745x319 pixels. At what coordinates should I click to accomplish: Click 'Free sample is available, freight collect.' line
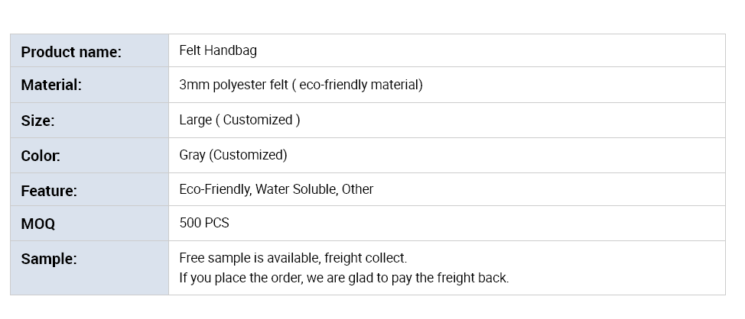(x=293, y=258)
